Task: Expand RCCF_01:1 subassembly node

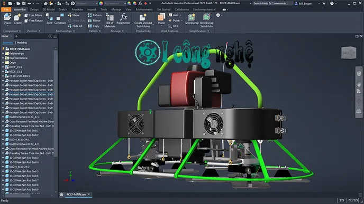Action: click(3, 67)
